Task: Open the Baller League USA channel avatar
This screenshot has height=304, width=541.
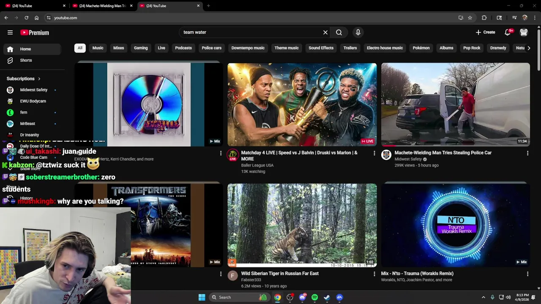Action: point(232,155)
